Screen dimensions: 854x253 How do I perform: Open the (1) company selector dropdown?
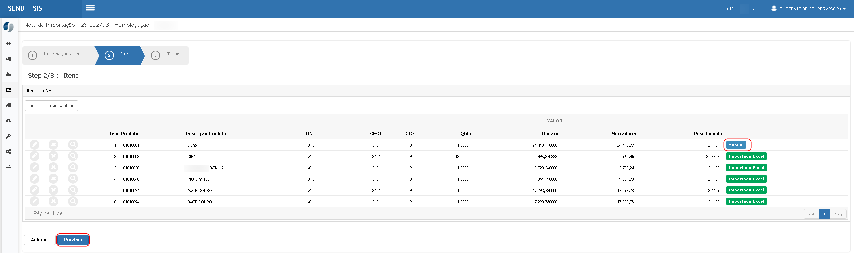coord(741,9)
